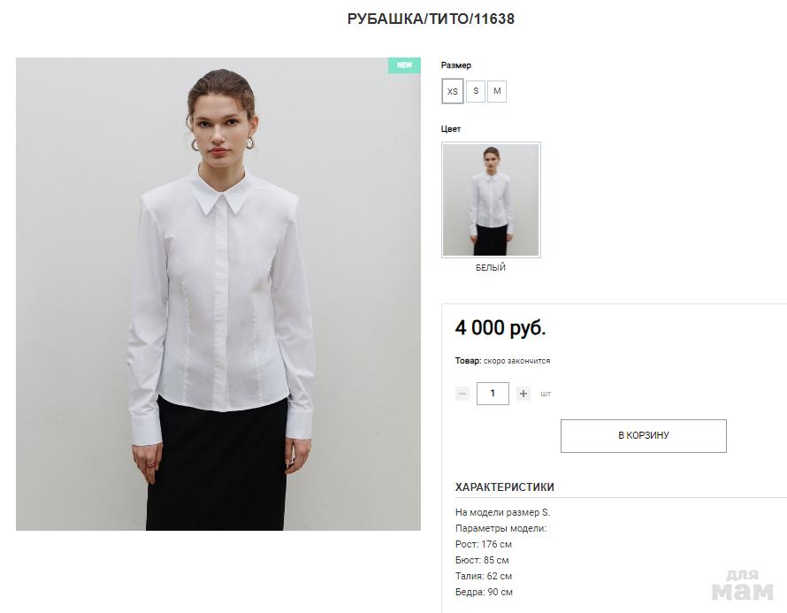This screenshot has height=613, width=787.
Task: Add the shirt with В КОРЗИНУ button
Action: [644, 436]
